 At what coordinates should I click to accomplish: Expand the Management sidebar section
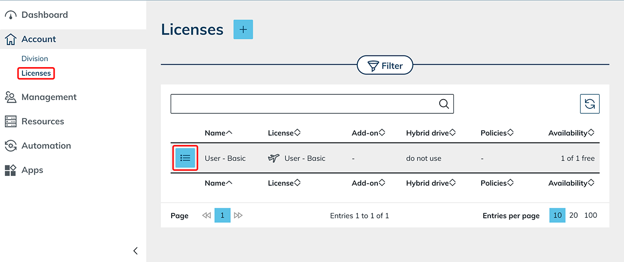[x=49, y=97]
